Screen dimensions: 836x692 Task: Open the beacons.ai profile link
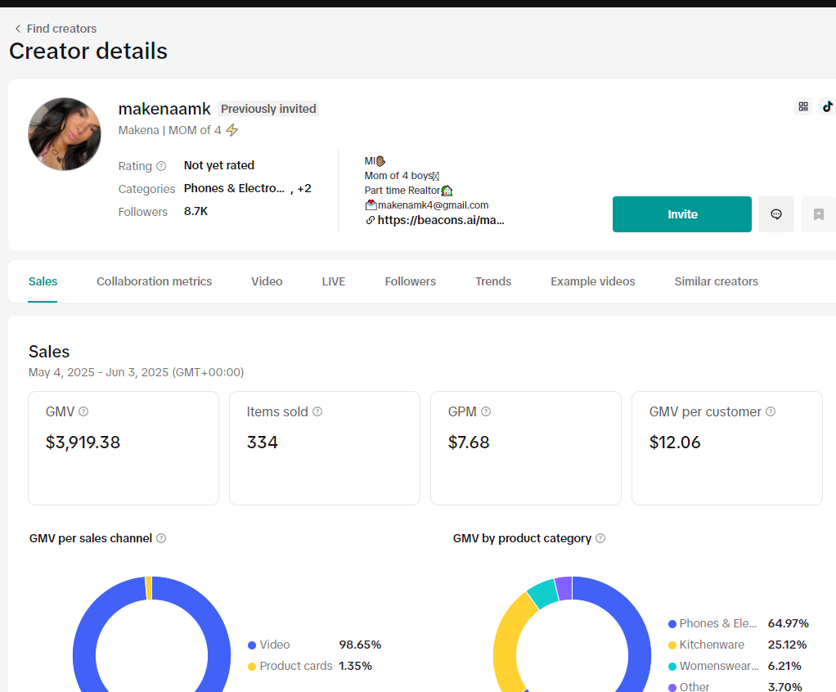440,220
